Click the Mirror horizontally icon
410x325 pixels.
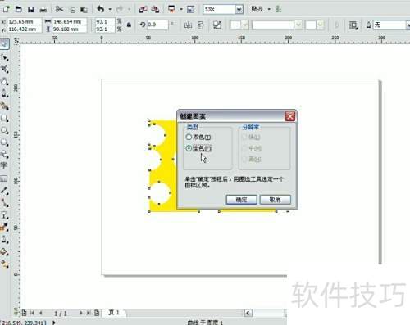click(x=188, y=25)
